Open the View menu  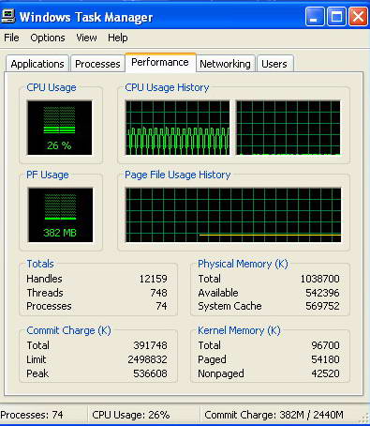coord(86,38)
